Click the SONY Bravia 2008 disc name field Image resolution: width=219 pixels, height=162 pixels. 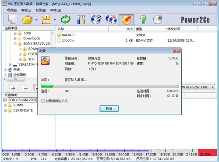(x=22, y=100)
